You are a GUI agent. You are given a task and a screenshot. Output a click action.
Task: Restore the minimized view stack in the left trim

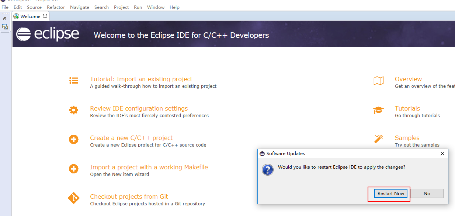pos(5,19)
